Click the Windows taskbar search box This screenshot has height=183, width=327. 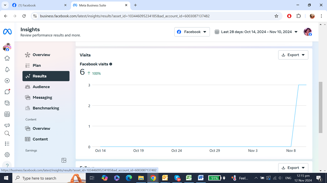[49, 178]
